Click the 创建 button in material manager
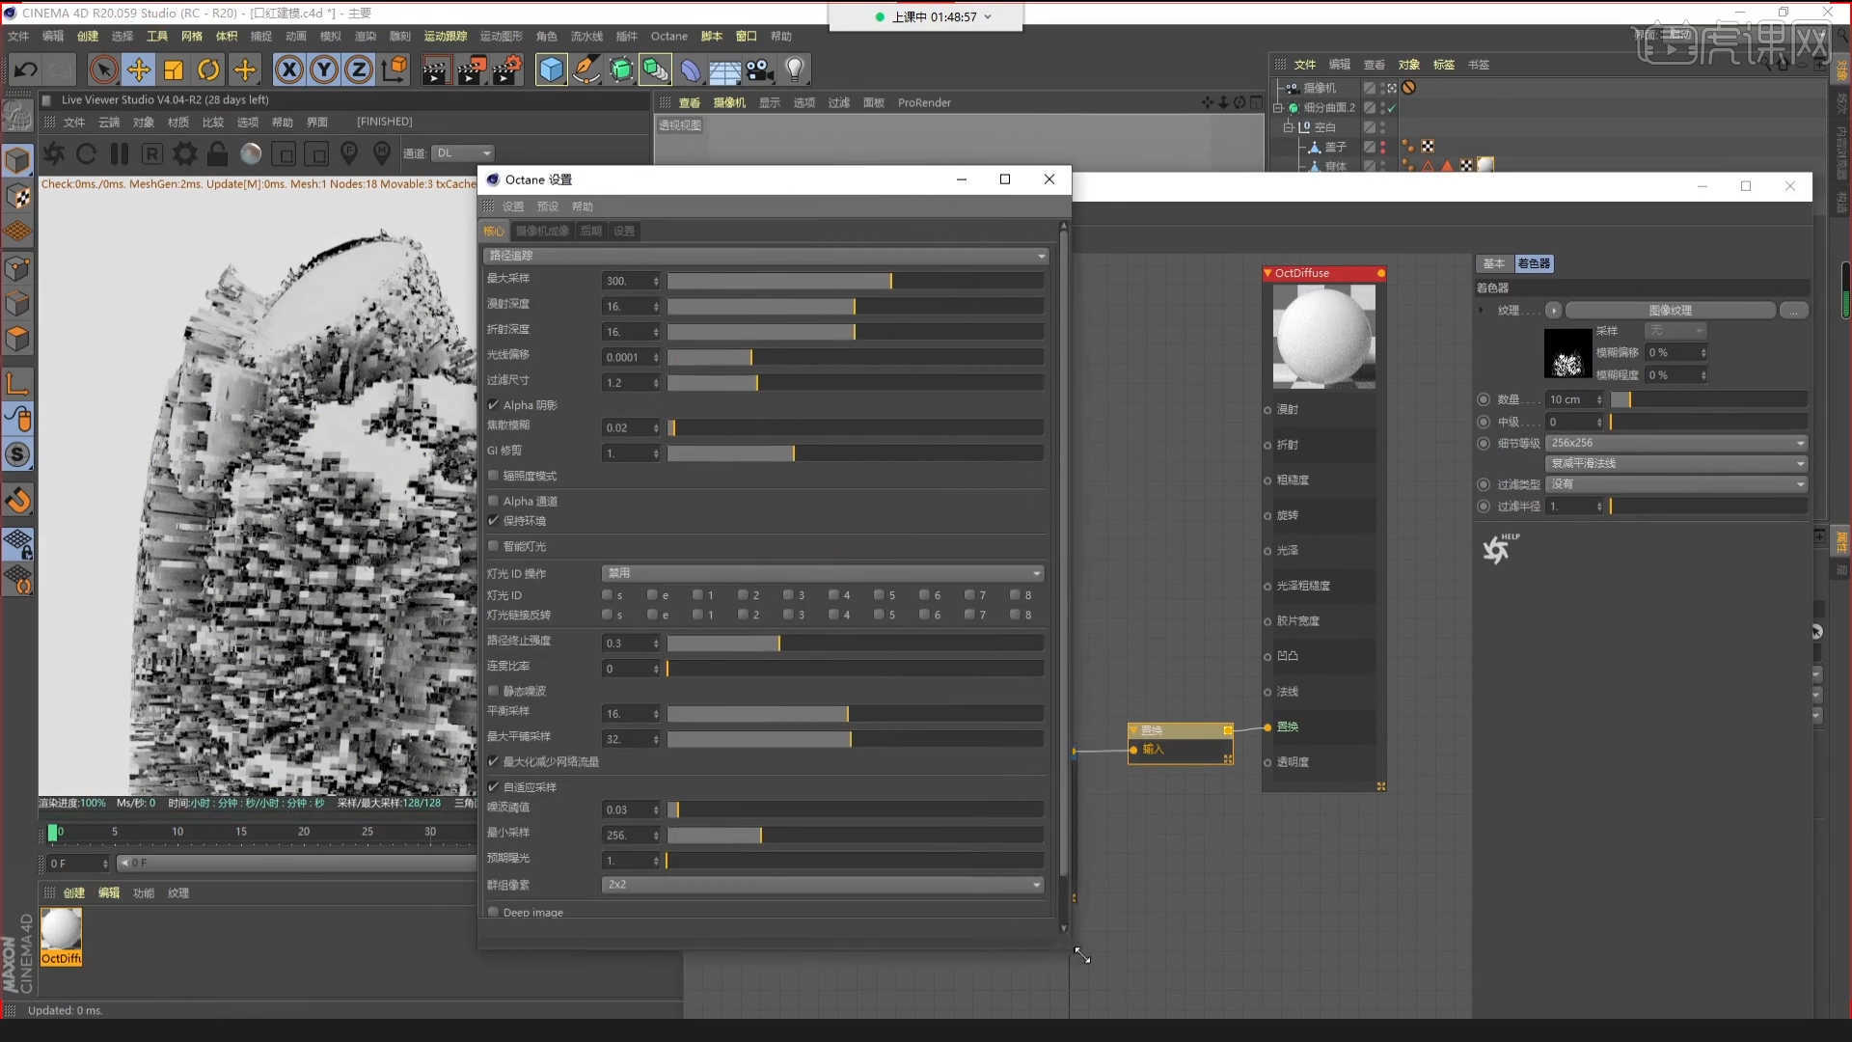The height and width of the screenshot is (1042, 1852). click(74, 893)
